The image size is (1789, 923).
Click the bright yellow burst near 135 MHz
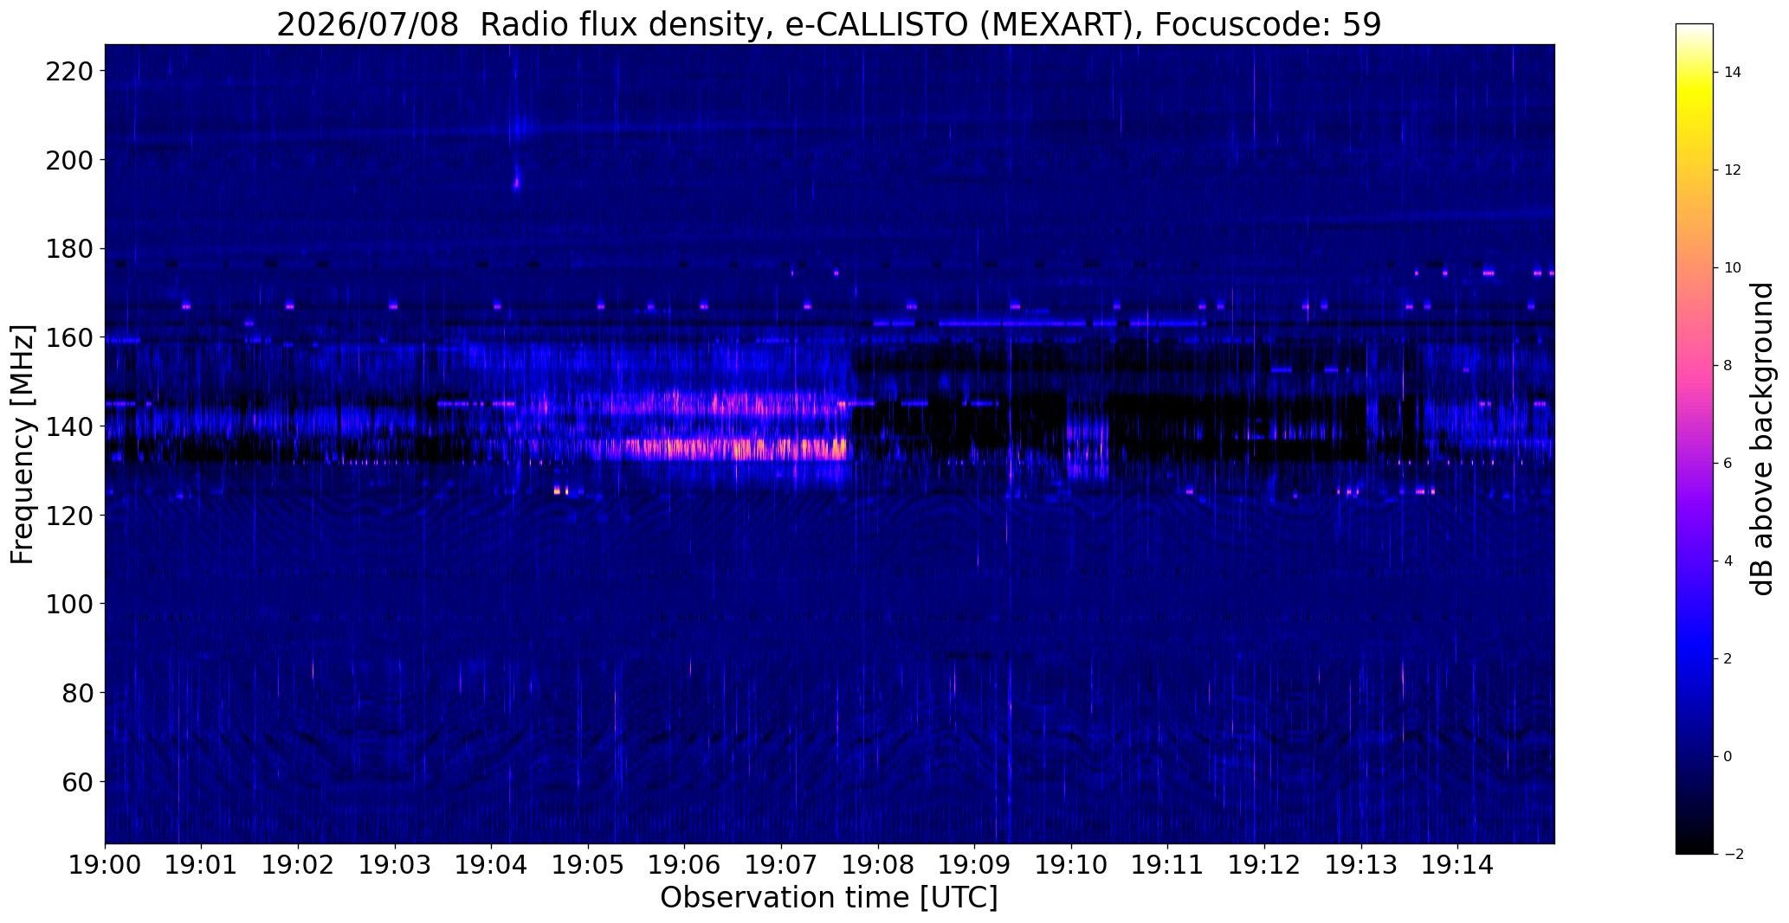pyautogui.click(x=743, y=449)
